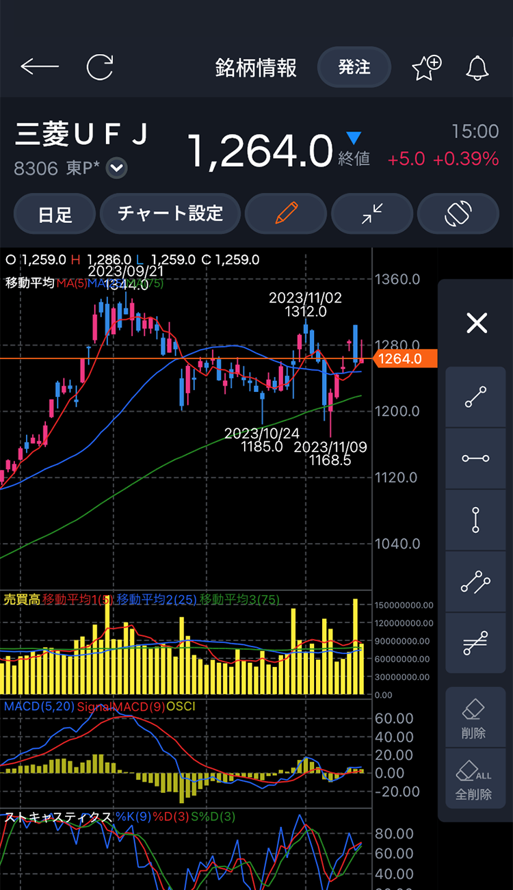Viewport: 513px width, 890px height.
Task: Open チャート設定 chart settings
Action: tap(170, 213)
